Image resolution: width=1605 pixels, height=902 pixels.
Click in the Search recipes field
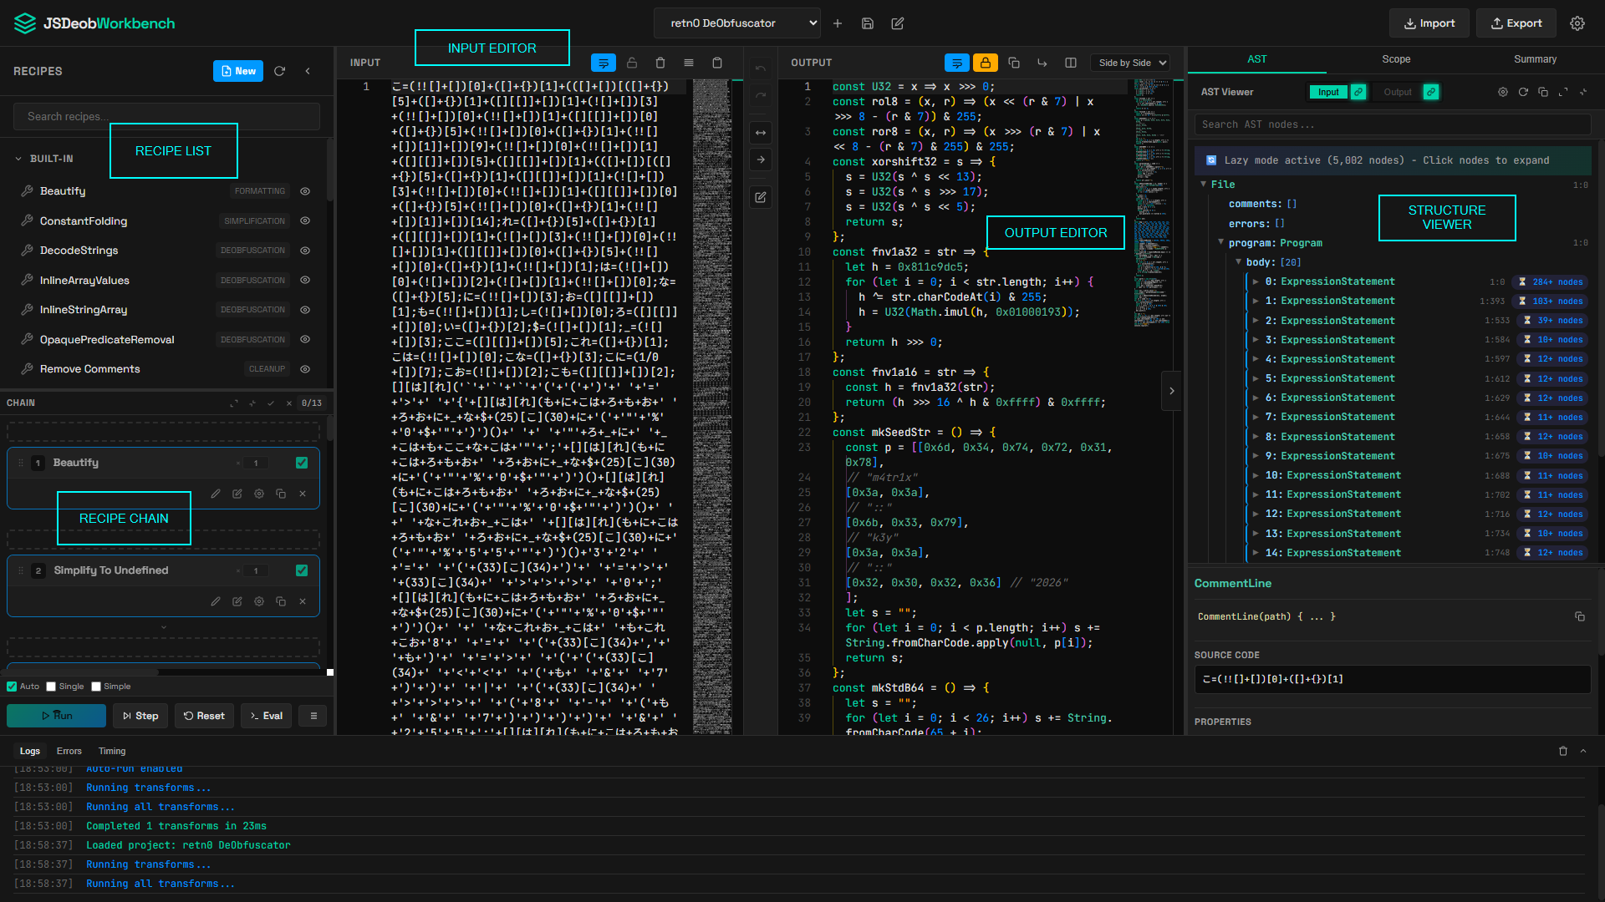point(166,116)
